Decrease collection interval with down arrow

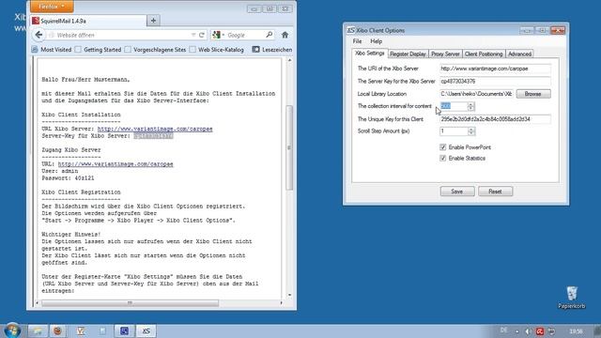tap(471, 109)
